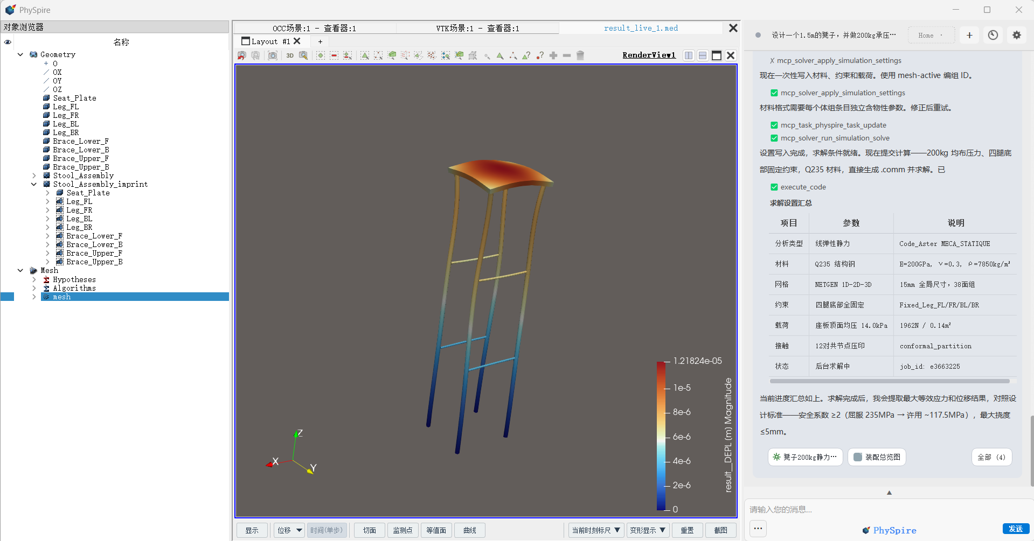The image size is (1034, 541).
Task: Click the select points through frustum icon
Action: click(x=405, y=55)
